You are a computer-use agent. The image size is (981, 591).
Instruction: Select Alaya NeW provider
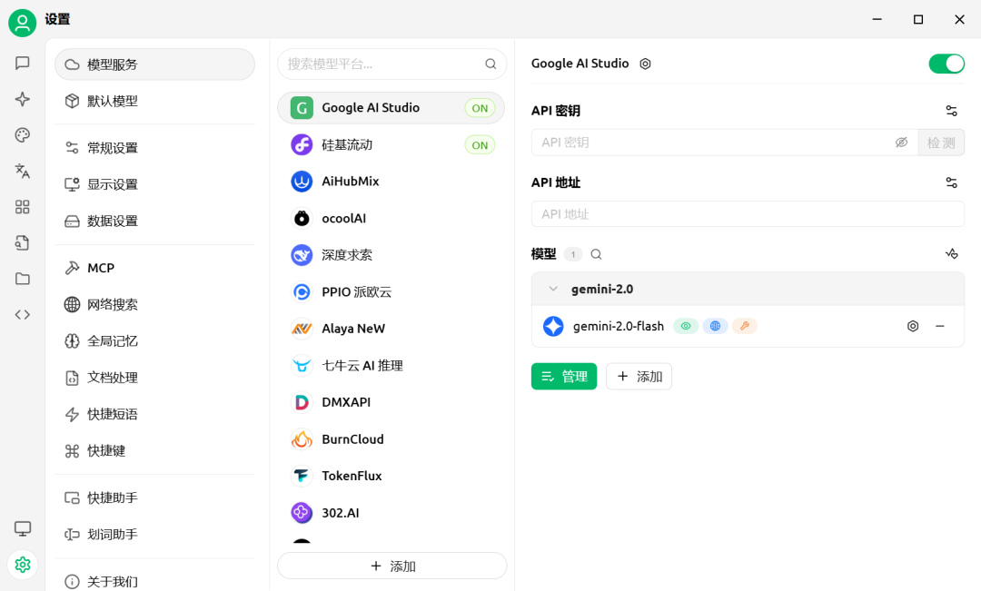pyautogui.click(x=391, y=329)
